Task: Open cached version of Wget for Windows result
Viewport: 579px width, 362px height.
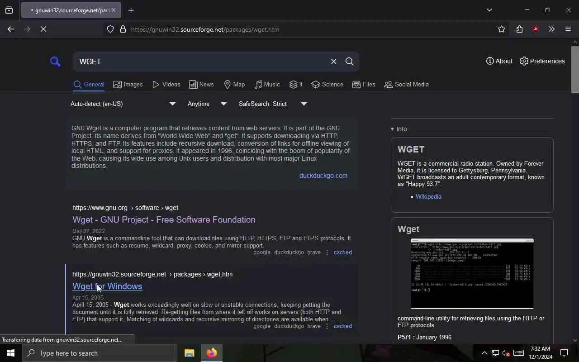Action: click(x=343, y=326)
